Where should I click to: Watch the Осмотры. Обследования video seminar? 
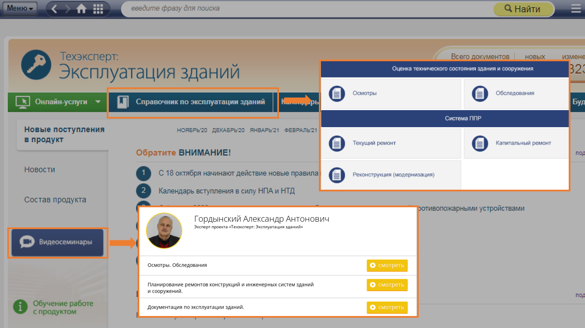click(x=387, y=265)
